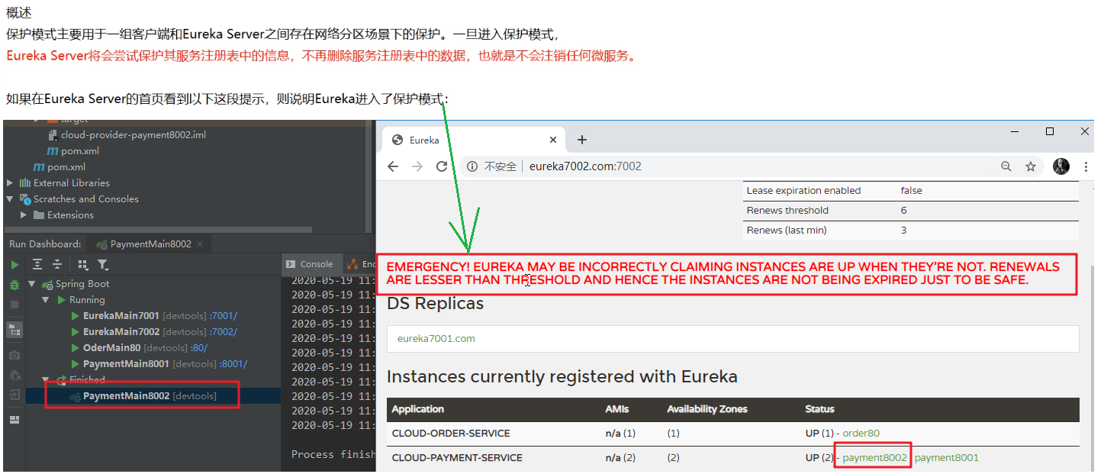Click the site info icon beside 不安全

click(x=472, y=166)
